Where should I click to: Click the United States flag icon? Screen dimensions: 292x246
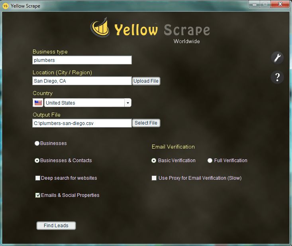38,103
